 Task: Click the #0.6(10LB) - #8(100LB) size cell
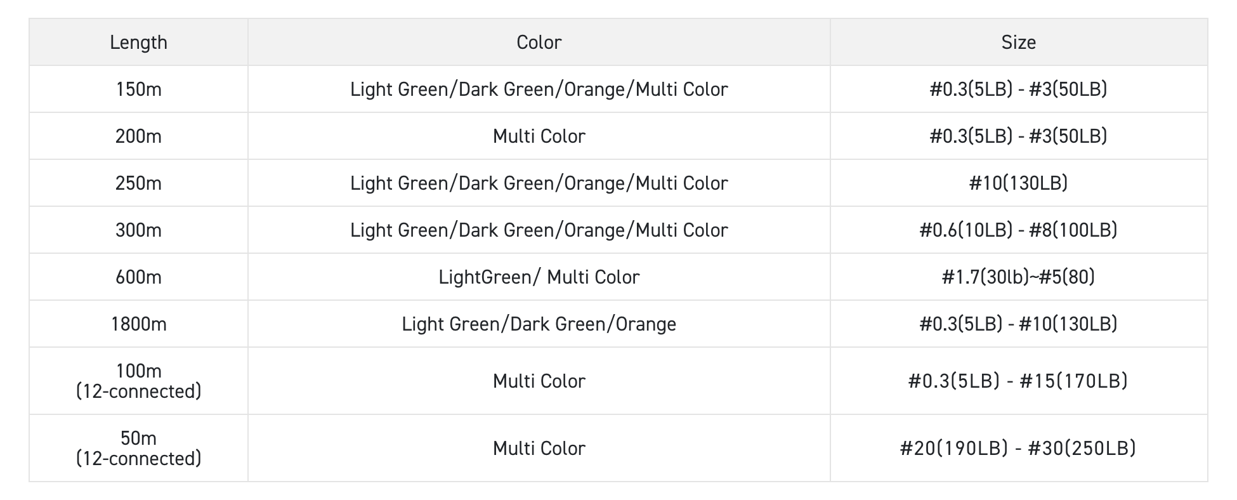coord(1018,230)
